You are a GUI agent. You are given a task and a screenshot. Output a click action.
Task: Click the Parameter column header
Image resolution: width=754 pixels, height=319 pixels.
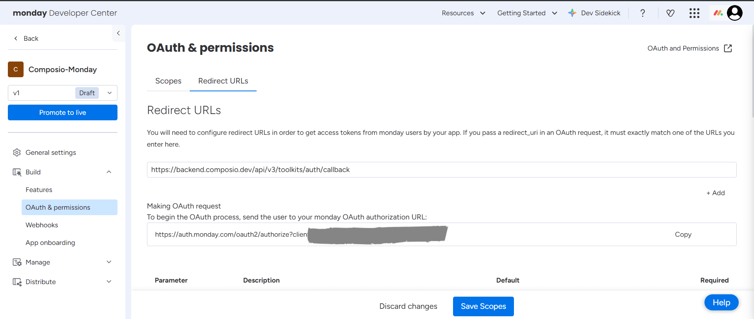pyautogui.click(x=171, y=280)
